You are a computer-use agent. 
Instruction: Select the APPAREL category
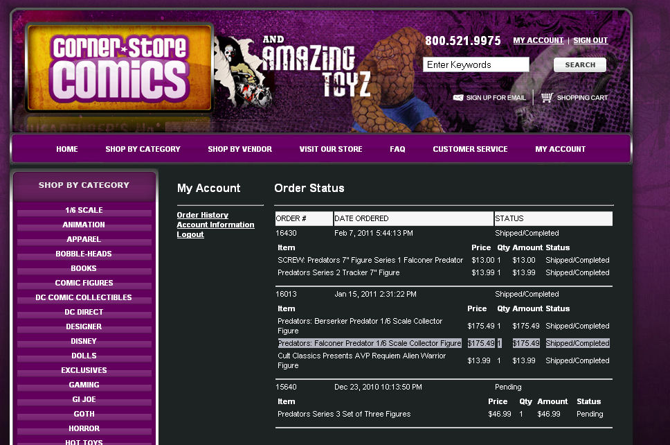84,239
